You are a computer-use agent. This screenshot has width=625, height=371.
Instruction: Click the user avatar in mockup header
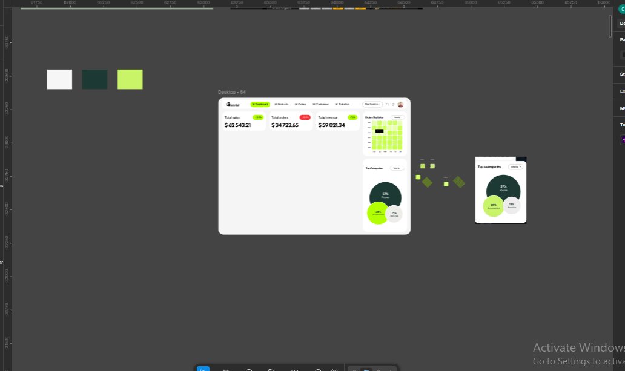[400, 105]
